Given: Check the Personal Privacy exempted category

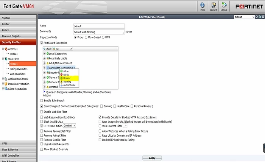Looking at the screenshot, I should coord(132,106).
